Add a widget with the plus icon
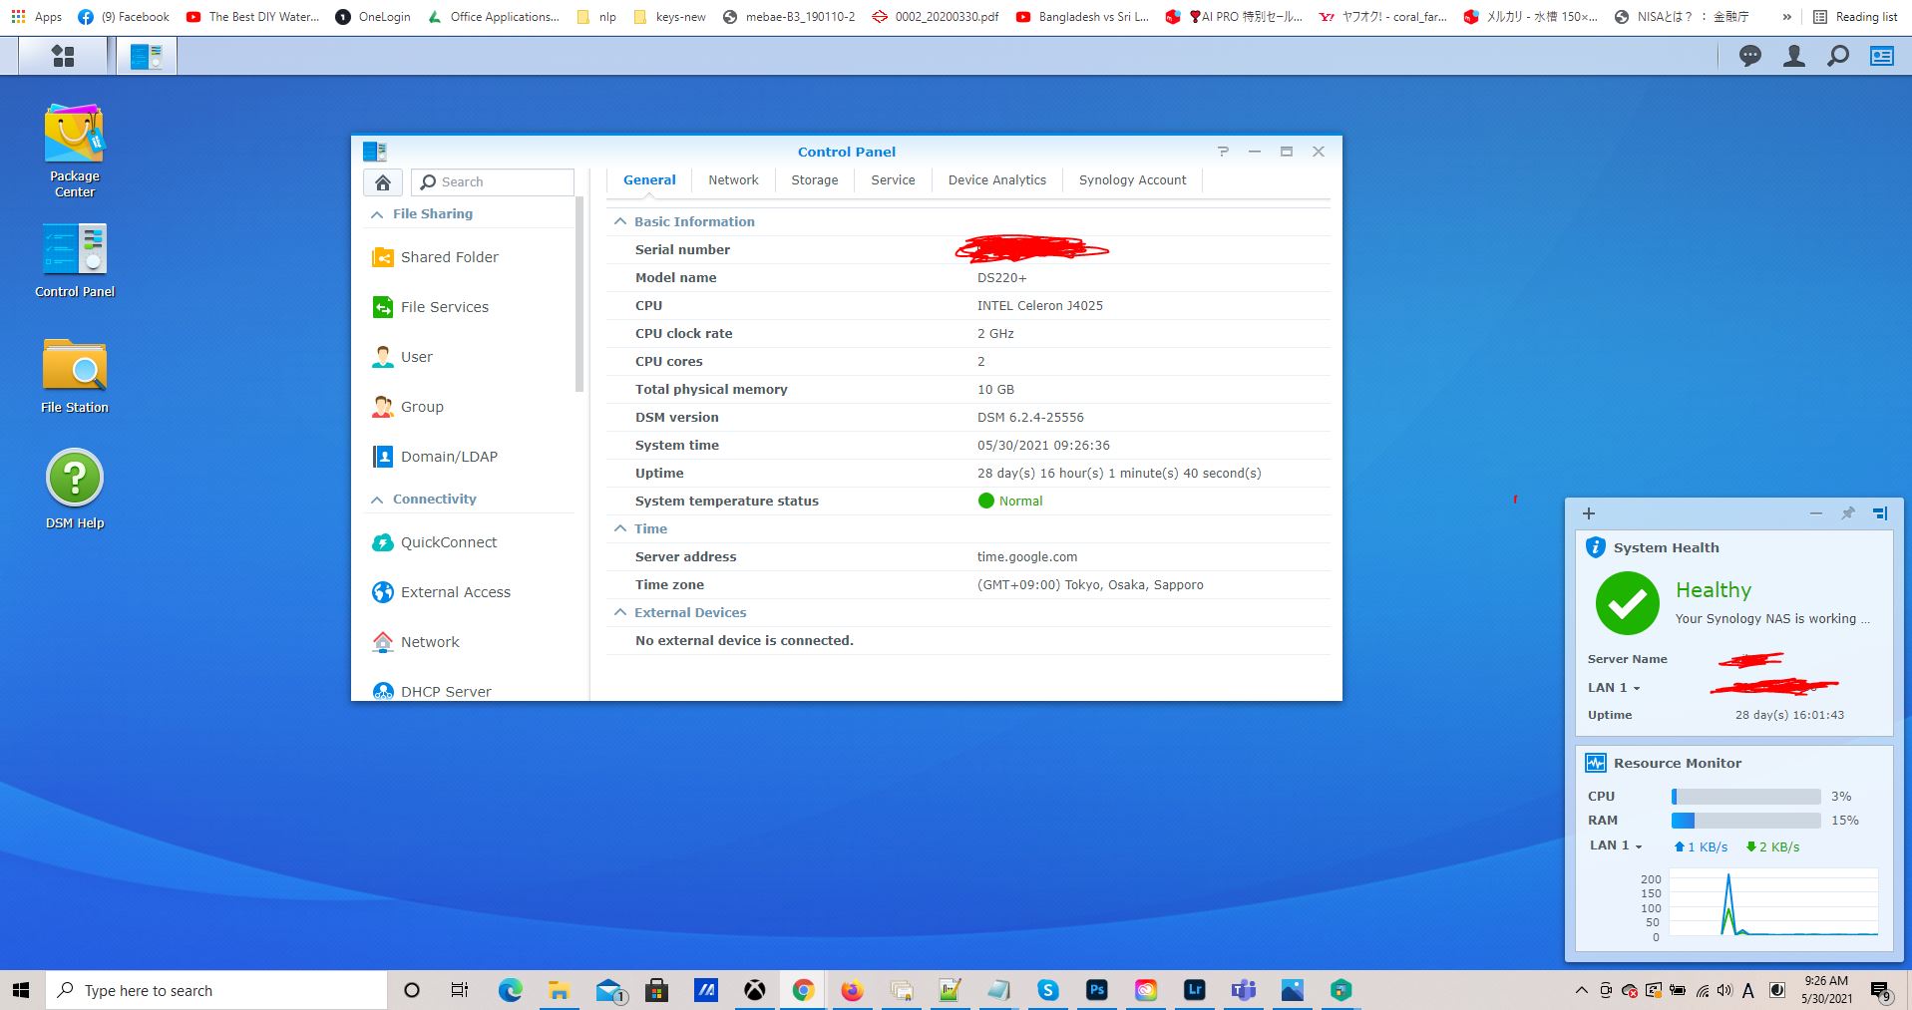 [x=1589, y=513]
